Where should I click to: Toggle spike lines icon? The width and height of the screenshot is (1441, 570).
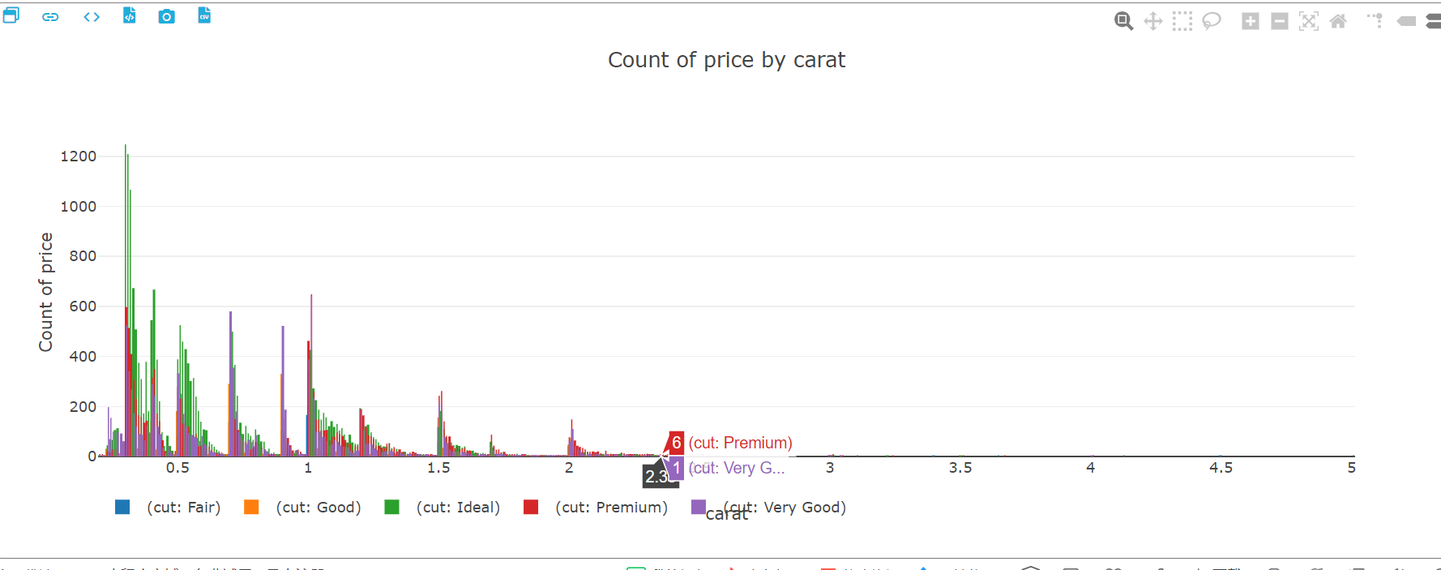click(x=1375, y=21)
